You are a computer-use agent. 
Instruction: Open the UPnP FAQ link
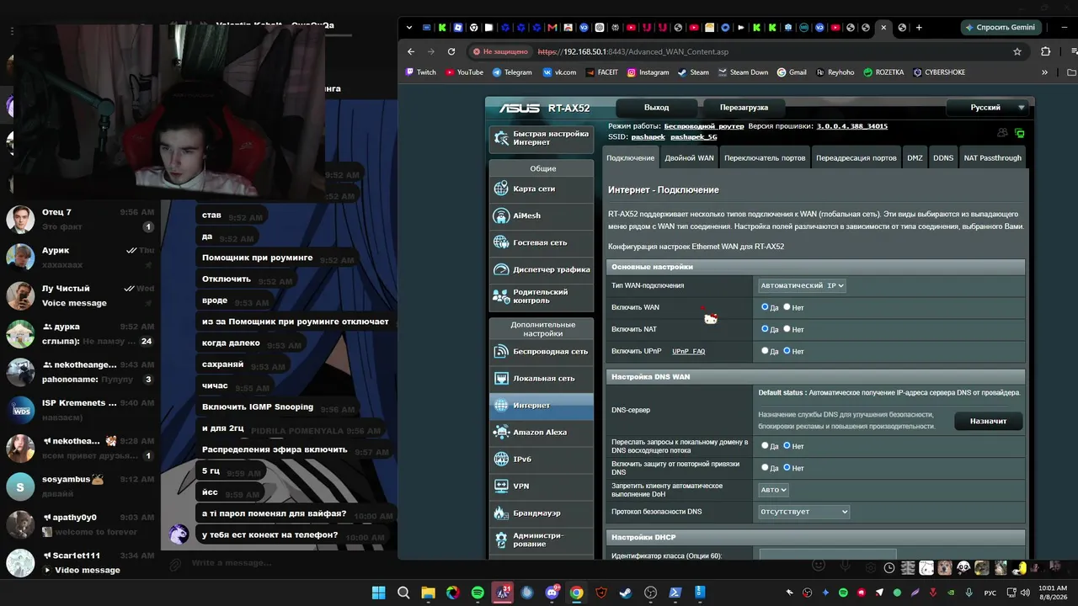pos(689,351)
